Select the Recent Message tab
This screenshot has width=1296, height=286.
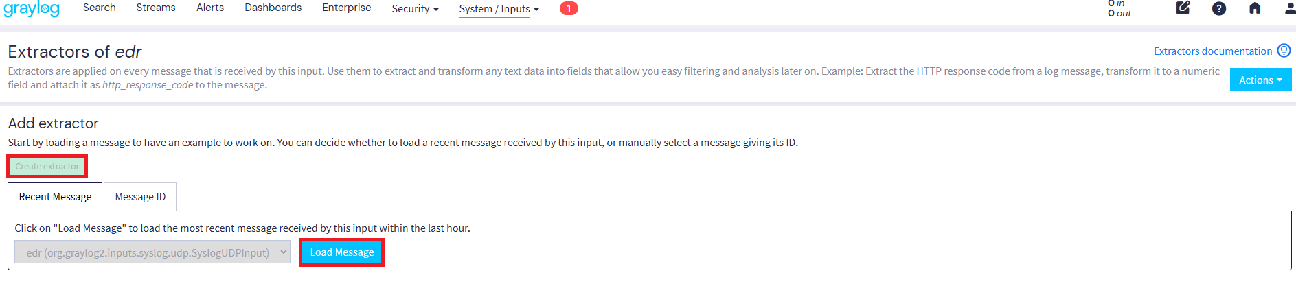point(55,197)
